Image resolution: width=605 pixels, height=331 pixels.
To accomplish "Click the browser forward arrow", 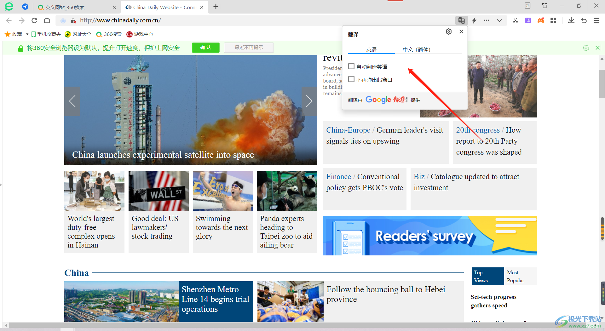I will [x=21, y=20].
